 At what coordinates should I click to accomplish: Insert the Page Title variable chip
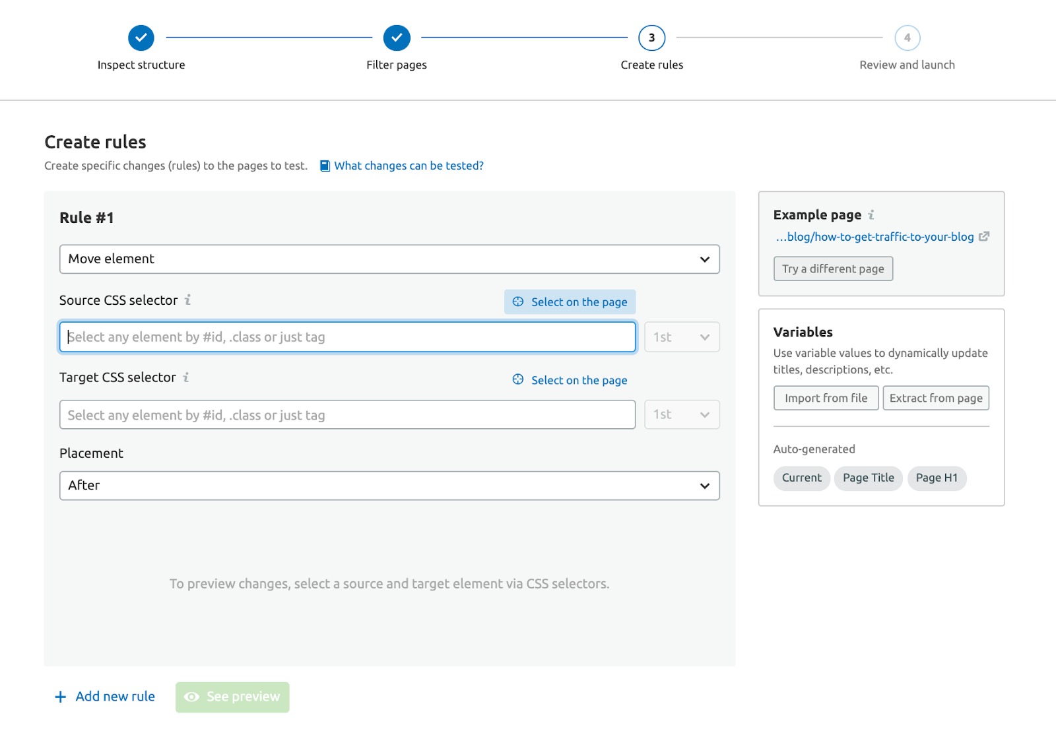pyautogui.click(x=868, y=478)
